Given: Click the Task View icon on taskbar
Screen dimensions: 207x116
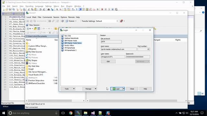Looking at the screenshot, I should (x=63, y=113).
